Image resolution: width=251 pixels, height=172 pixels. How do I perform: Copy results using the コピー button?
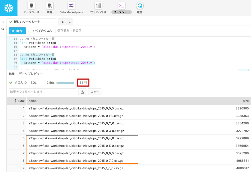[x=95, y=92]
